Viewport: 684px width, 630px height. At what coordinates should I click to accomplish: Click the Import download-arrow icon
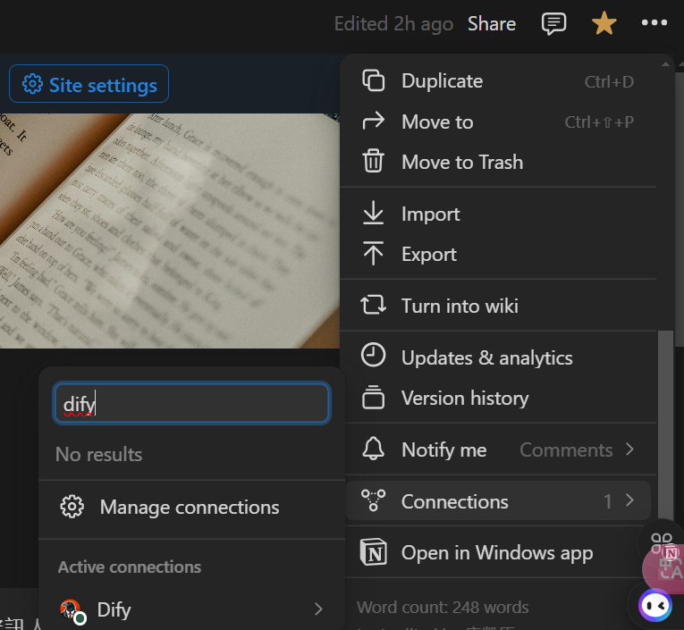coord(374,213)
